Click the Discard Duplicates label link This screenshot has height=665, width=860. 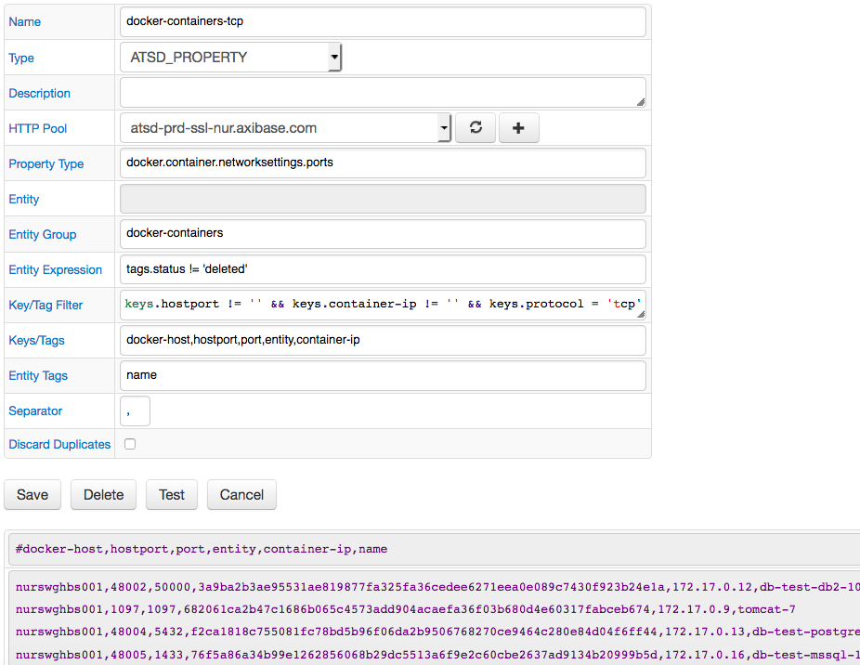pyautogui.click(x=59, y=445)
